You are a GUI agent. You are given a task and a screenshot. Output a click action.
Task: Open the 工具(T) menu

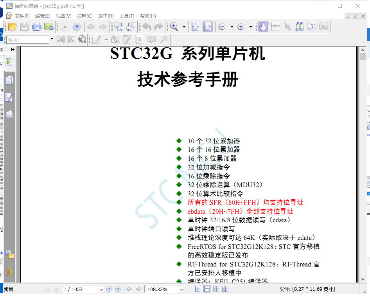127,16
